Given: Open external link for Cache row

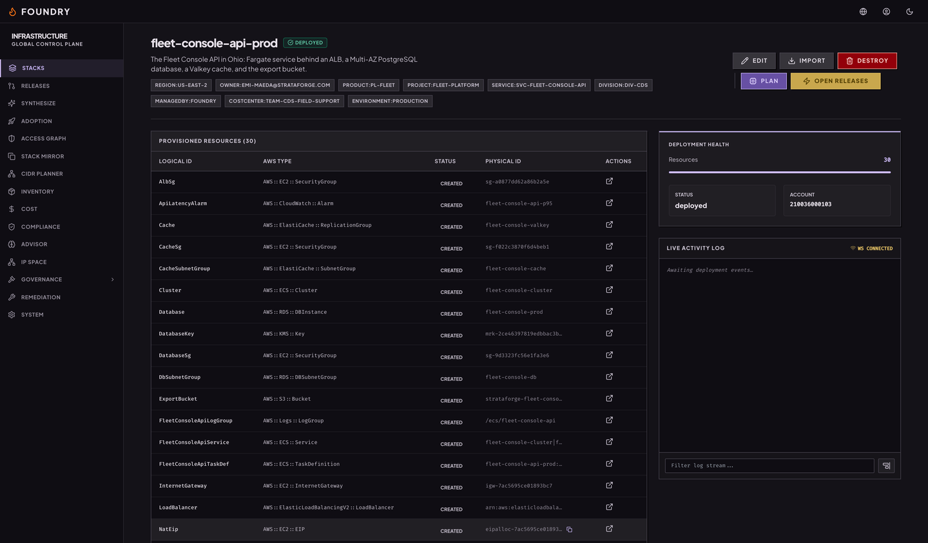Looking at the screenshot, I should pos(609,225).
